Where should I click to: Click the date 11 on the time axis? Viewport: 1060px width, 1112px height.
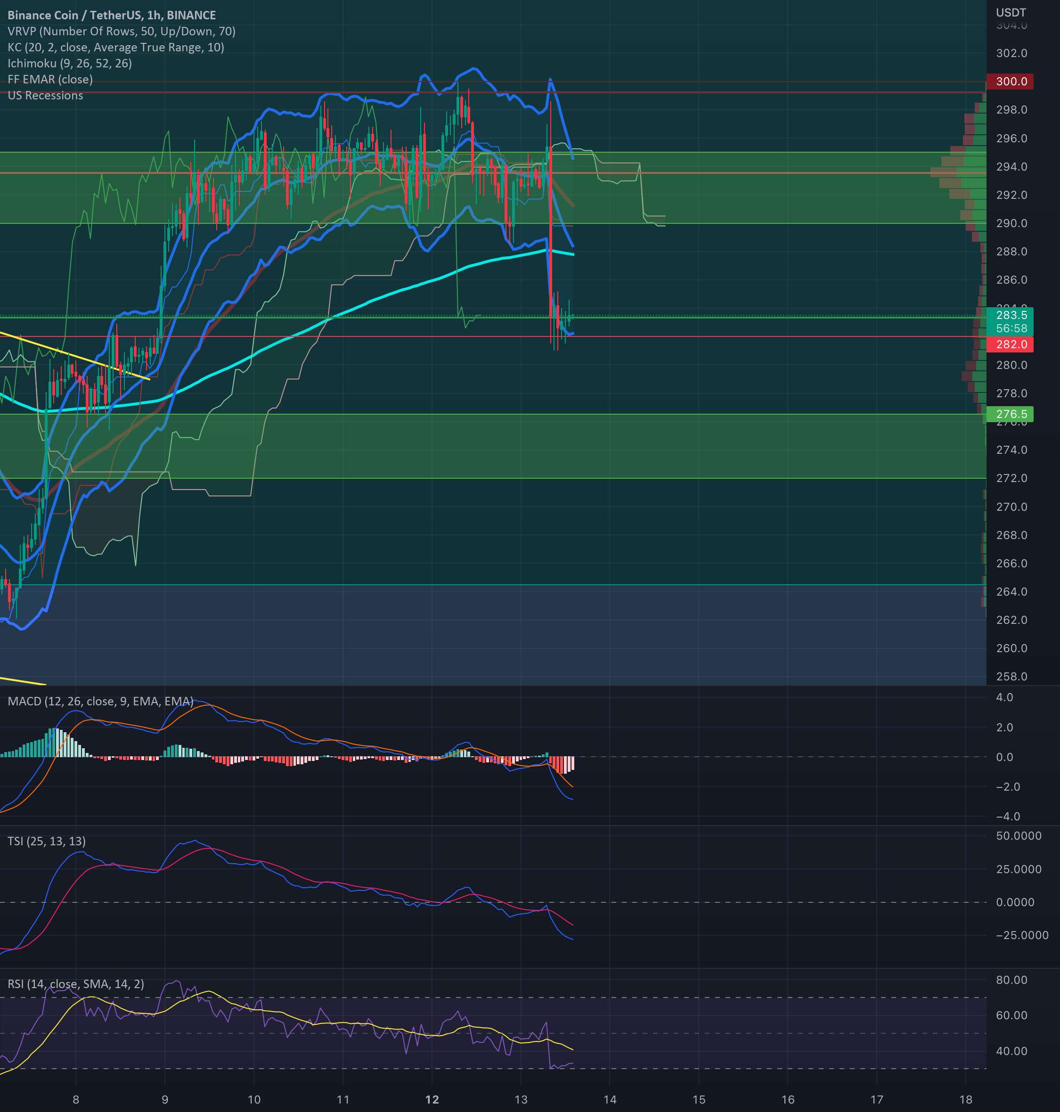pos(343,1100)
